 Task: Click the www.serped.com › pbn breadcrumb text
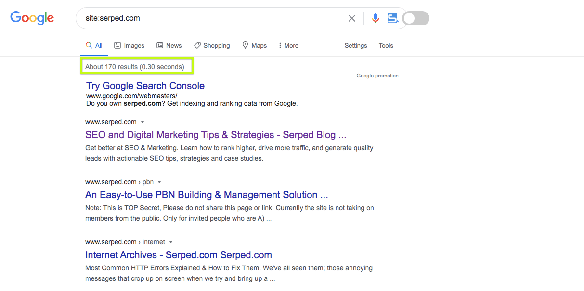(119, 182)
